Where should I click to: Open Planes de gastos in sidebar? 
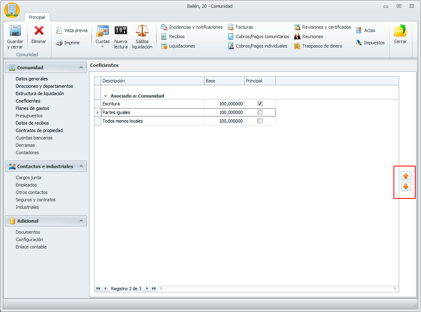pos(32,108)
